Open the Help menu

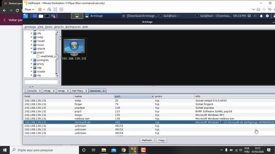[85, 27]
